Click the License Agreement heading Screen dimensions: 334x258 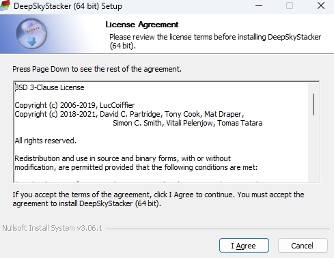click(x=142, y=25)
